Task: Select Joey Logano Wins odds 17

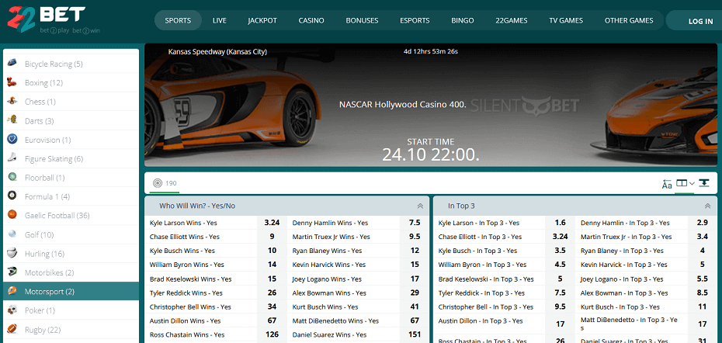Action: (415, 279)
